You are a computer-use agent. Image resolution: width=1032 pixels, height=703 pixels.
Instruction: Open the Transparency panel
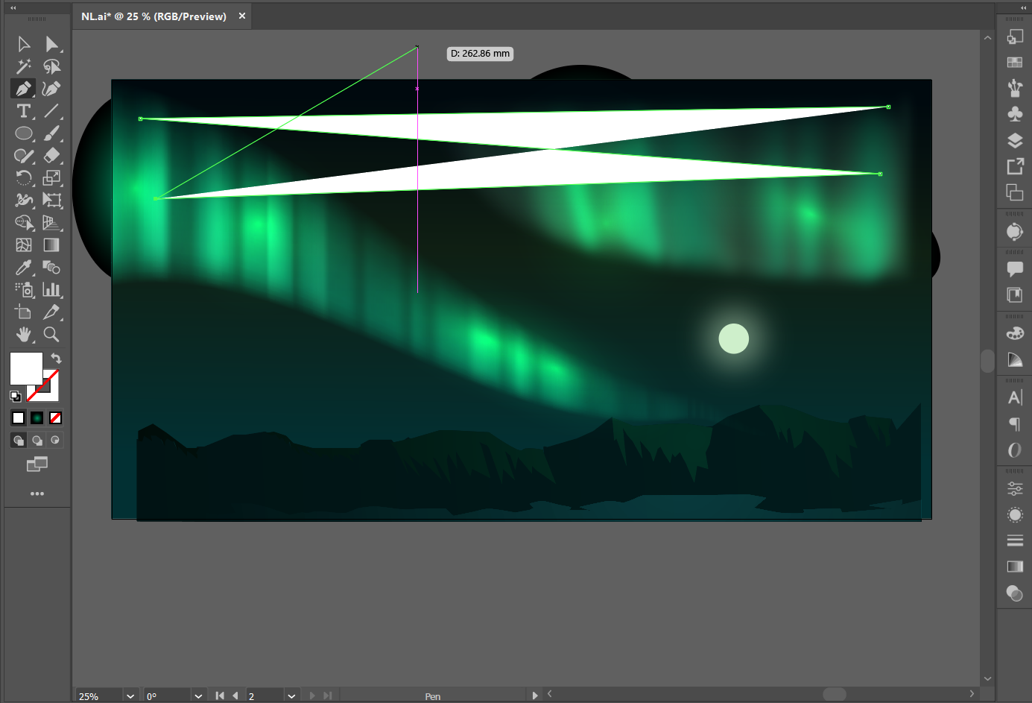(1015, 593)
